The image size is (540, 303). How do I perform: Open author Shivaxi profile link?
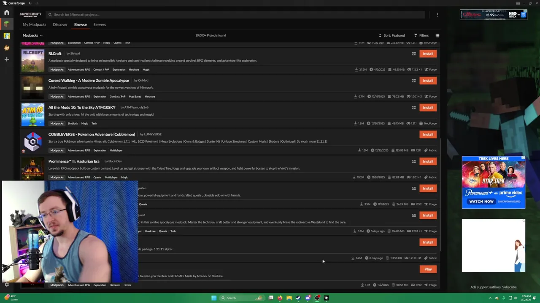point(75,53)
